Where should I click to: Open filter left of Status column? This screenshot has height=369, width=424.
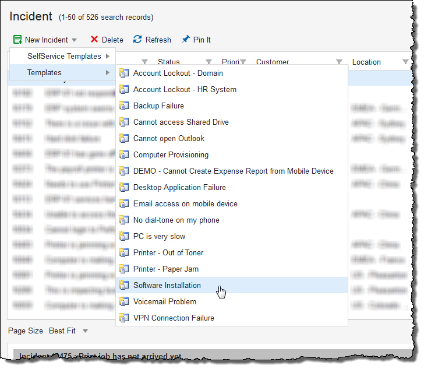coord(144,62)
